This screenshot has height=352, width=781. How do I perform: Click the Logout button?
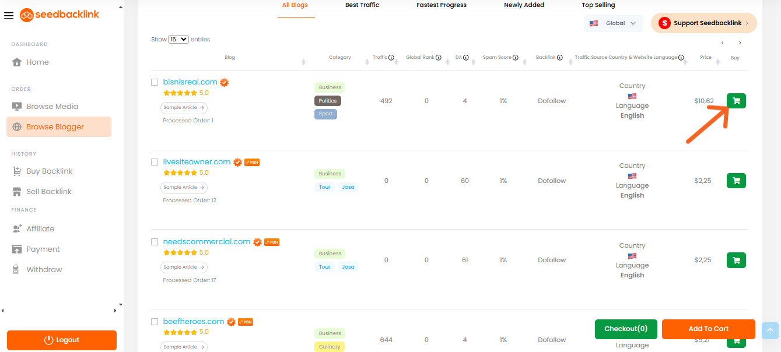(x=62, y=340)
